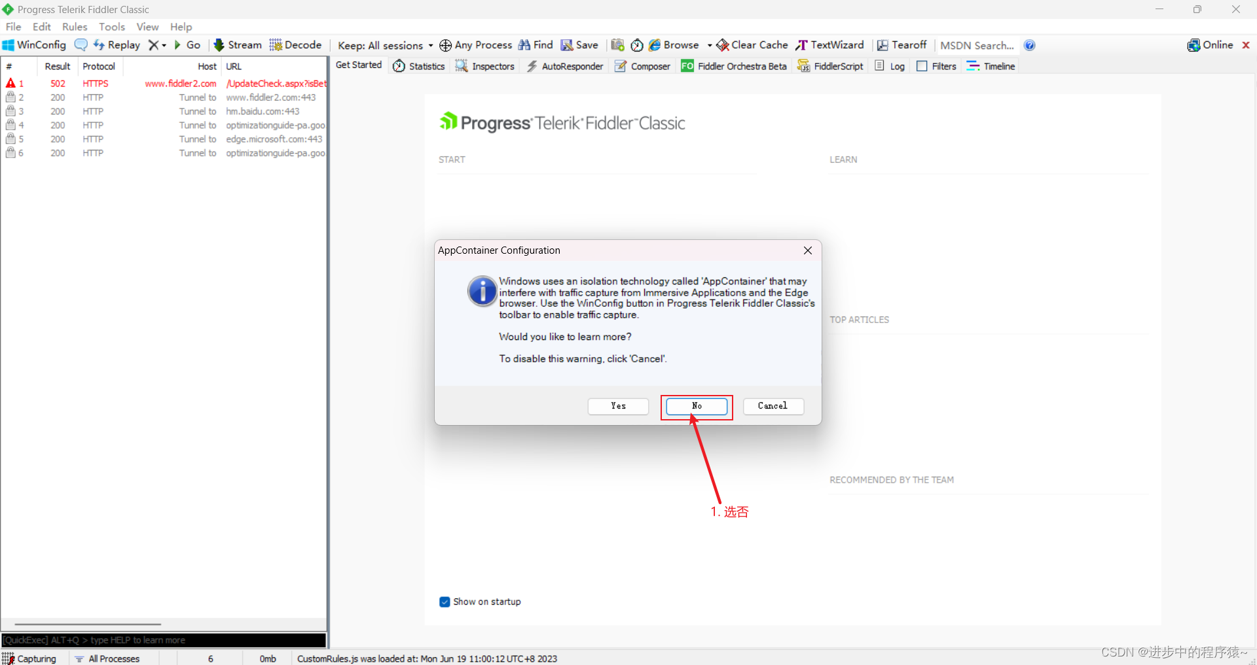The height and width of the screenshot is (665, 1257).
Task: Clear Cache from the toolbar
Action: [x=752, y=45]
